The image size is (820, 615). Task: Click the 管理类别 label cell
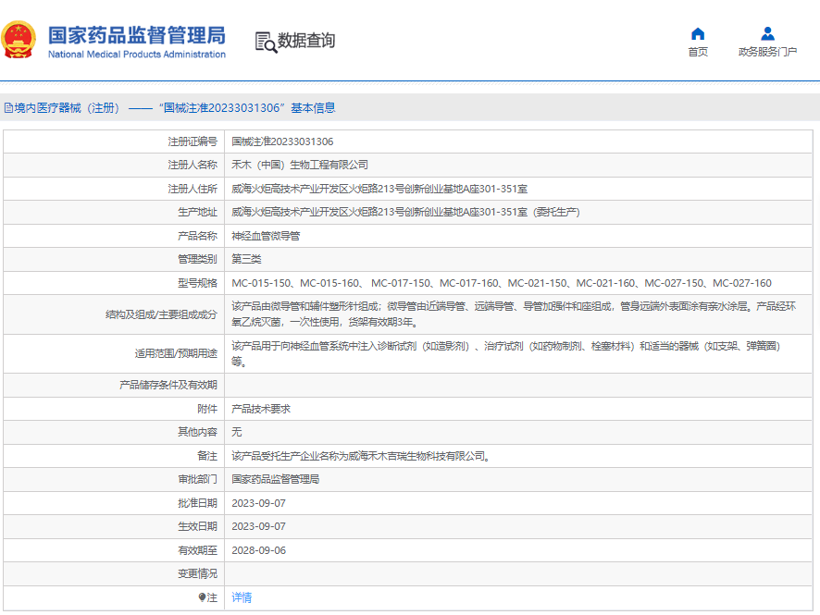coord(114,259)
